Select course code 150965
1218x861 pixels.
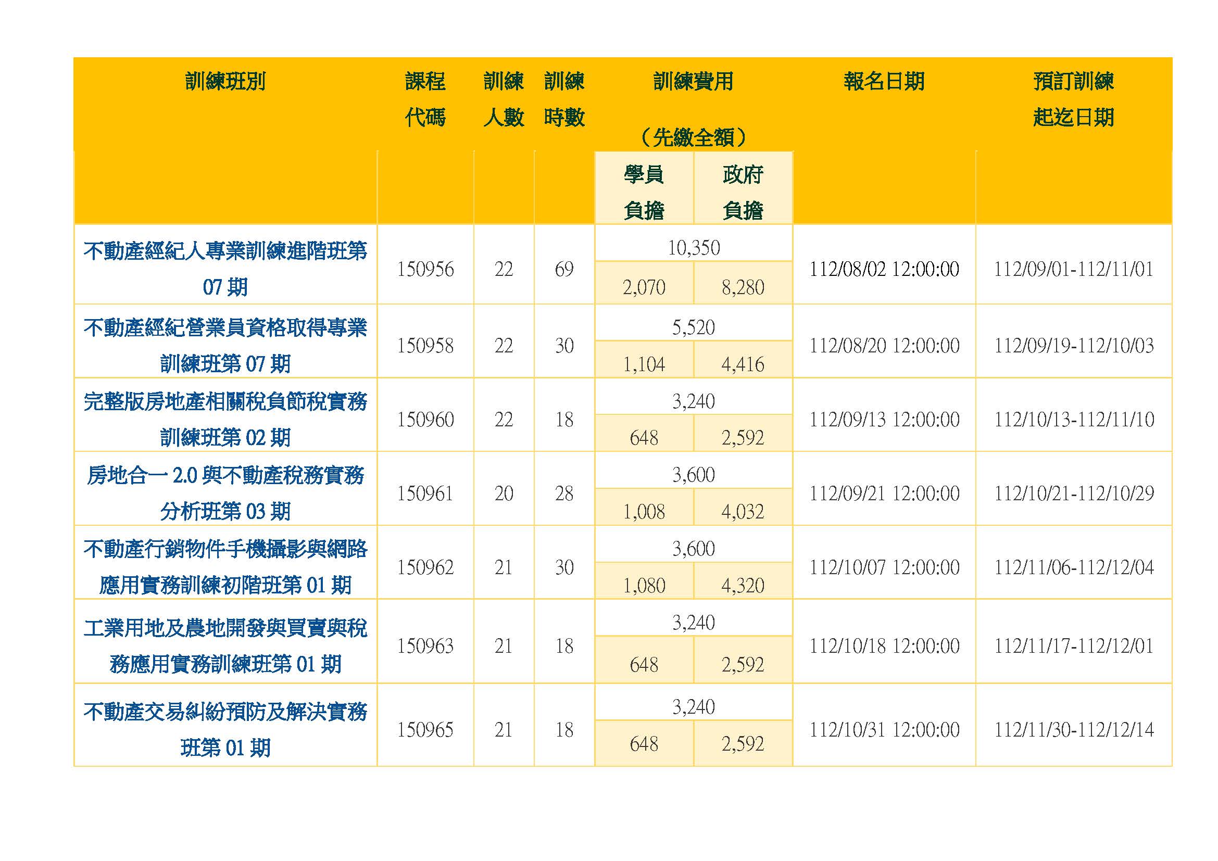click(425, 729)
